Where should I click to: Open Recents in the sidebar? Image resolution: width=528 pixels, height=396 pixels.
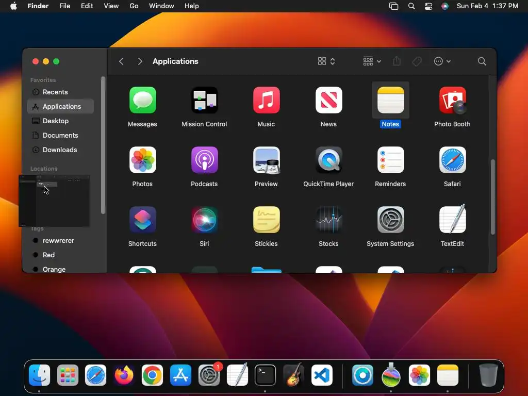[x=61, y=92]
